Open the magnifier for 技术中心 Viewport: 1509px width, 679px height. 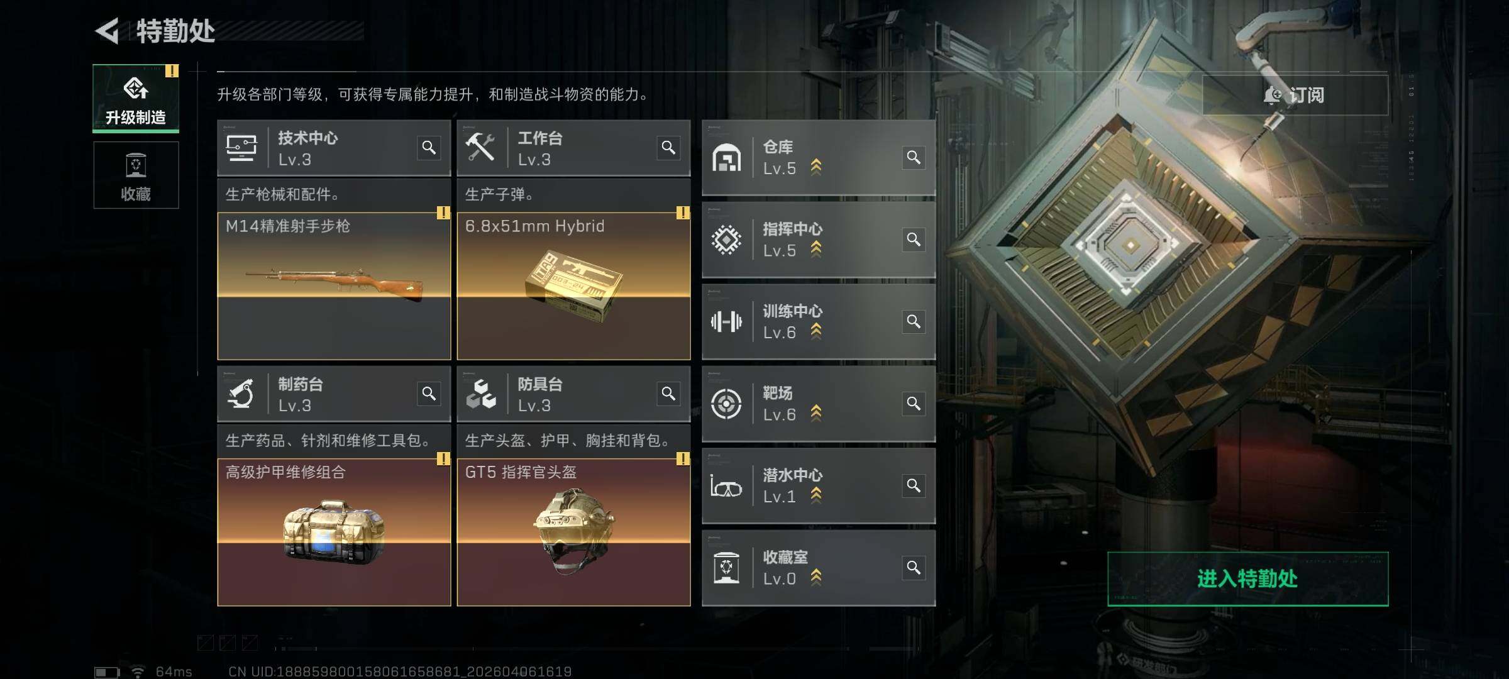pos(429,148)
